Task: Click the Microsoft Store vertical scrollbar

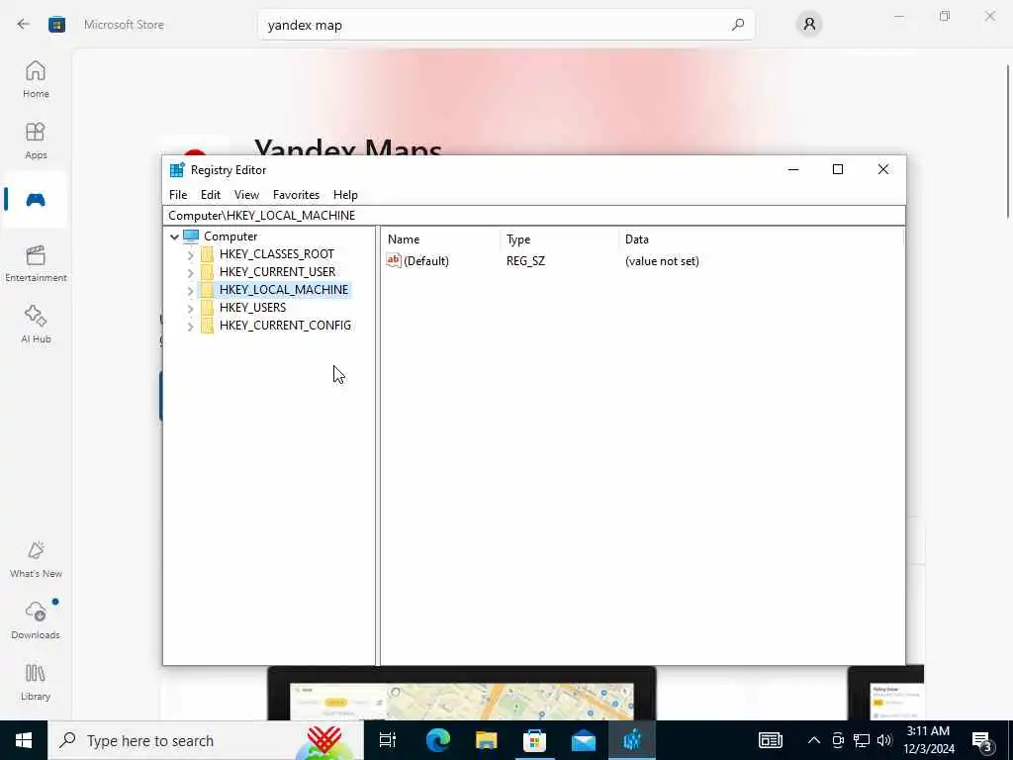Action: 1008,142
